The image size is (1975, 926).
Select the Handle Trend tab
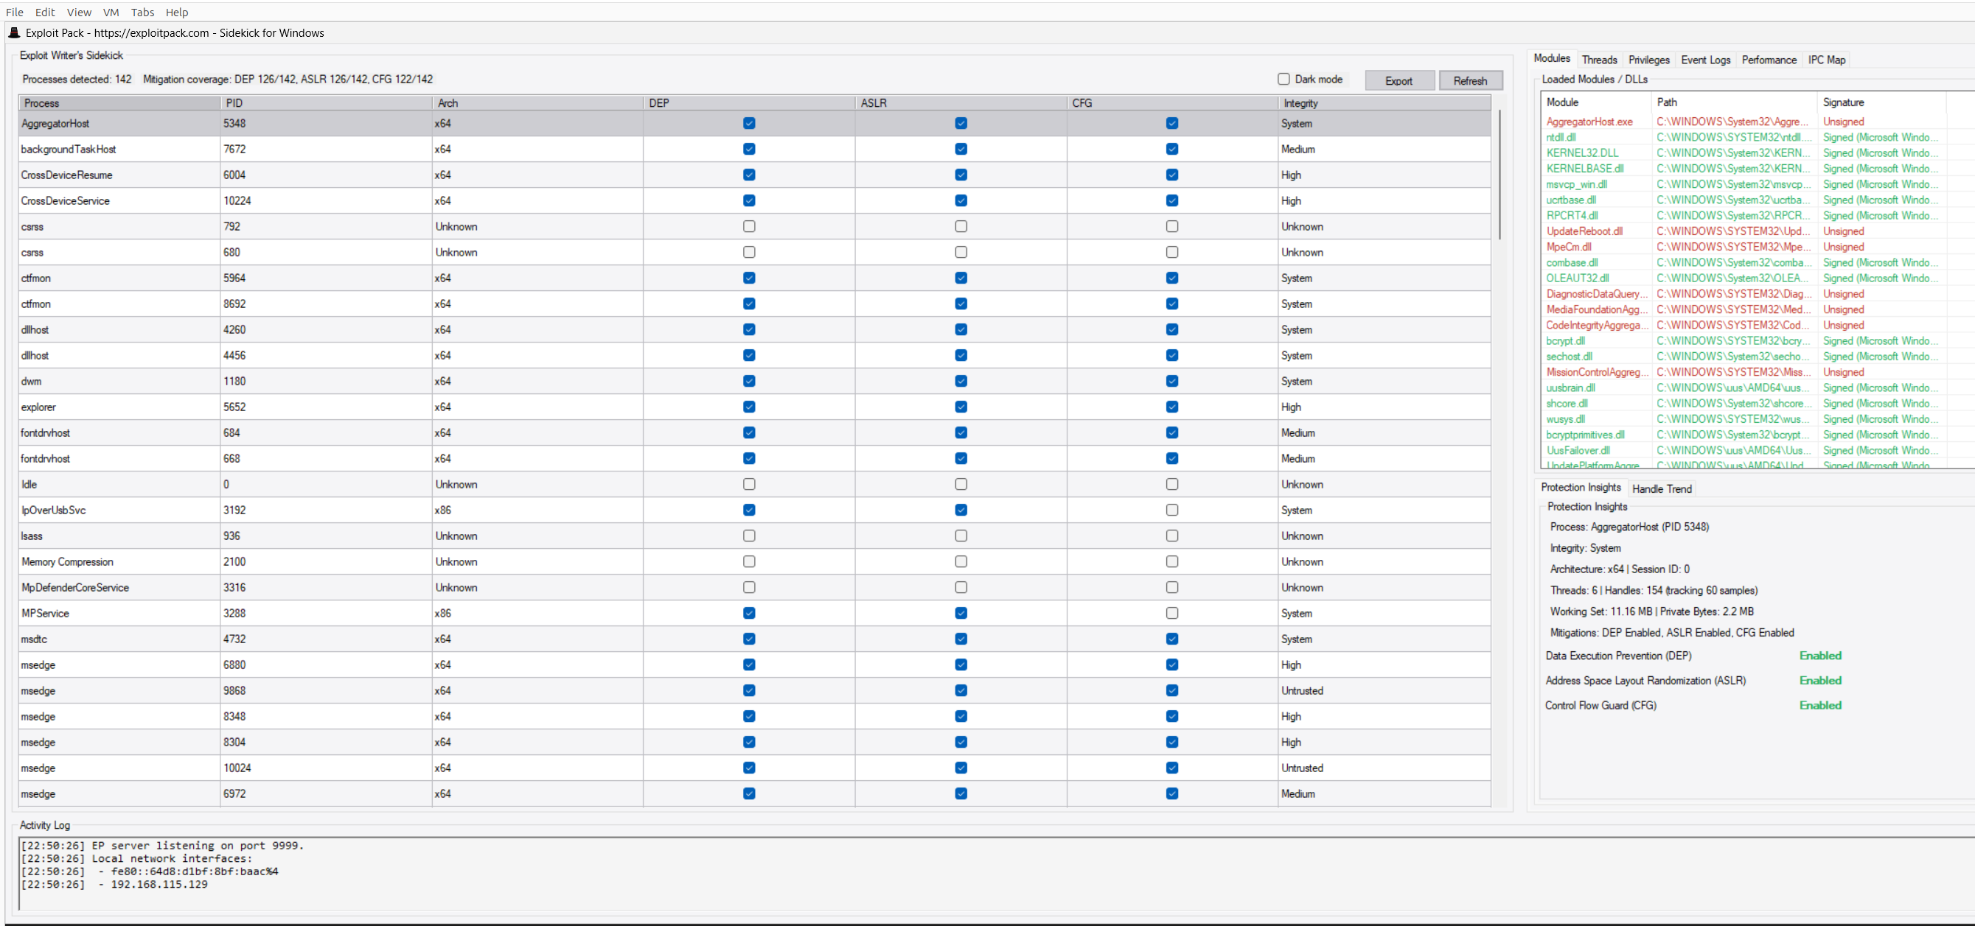pos(1662,488)
